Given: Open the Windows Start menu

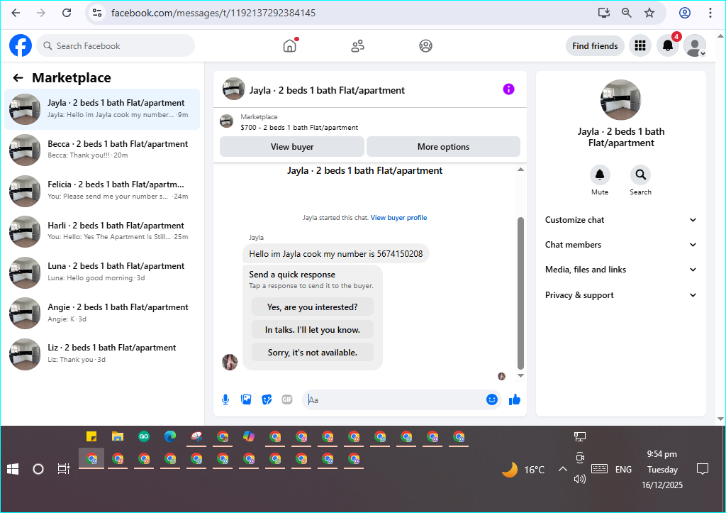Looking at the screenshot, I should click(x=13, y=469).
